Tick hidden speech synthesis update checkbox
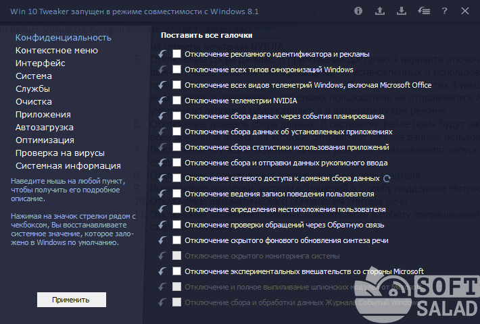Image resolution: width=480 pixels, height=324 pixels. (x=176, y=240)
